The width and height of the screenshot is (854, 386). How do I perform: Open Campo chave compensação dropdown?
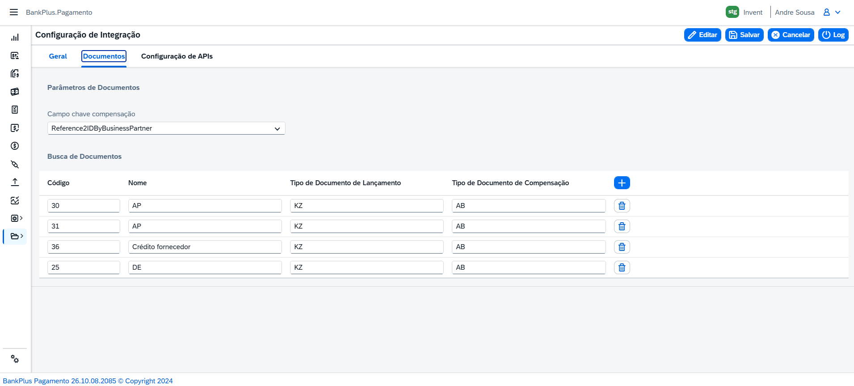click(x=166, y=128)
